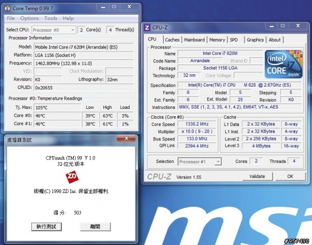Click the Cores count value in CPU-Z

pyautogui.click(x=256, y=161)
